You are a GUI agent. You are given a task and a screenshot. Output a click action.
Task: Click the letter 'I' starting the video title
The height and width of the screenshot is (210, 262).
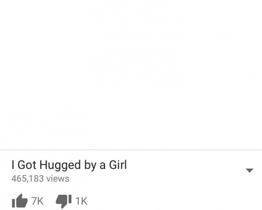[x=13, y=165]
